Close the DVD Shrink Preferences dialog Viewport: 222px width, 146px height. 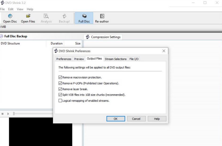(x=164, y=51)
